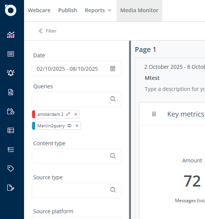Image resolution: width=205 pixels, height=219 pixels.
Task: Click the 72 messages amount value
Action: (192, 181)
